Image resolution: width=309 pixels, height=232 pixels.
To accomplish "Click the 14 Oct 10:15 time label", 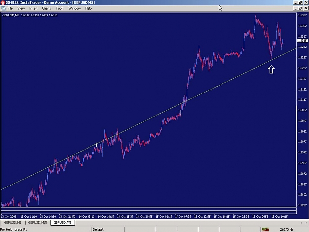I will tap(106, 217).
